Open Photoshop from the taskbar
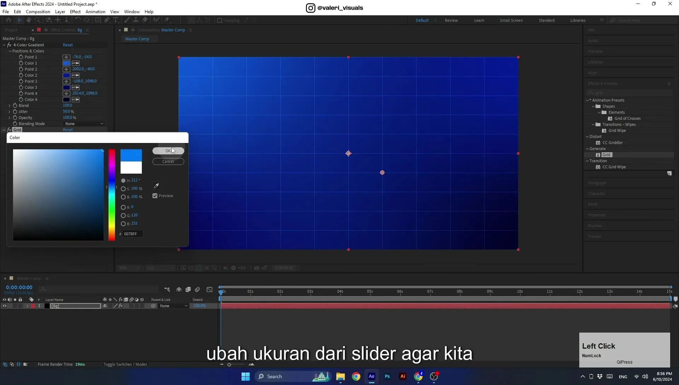 coord(387,377)
